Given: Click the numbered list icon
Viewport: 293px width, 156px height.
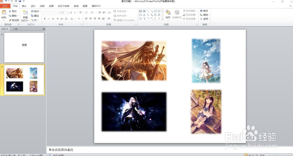Looking at the screenshot, I should coord(93,13).
